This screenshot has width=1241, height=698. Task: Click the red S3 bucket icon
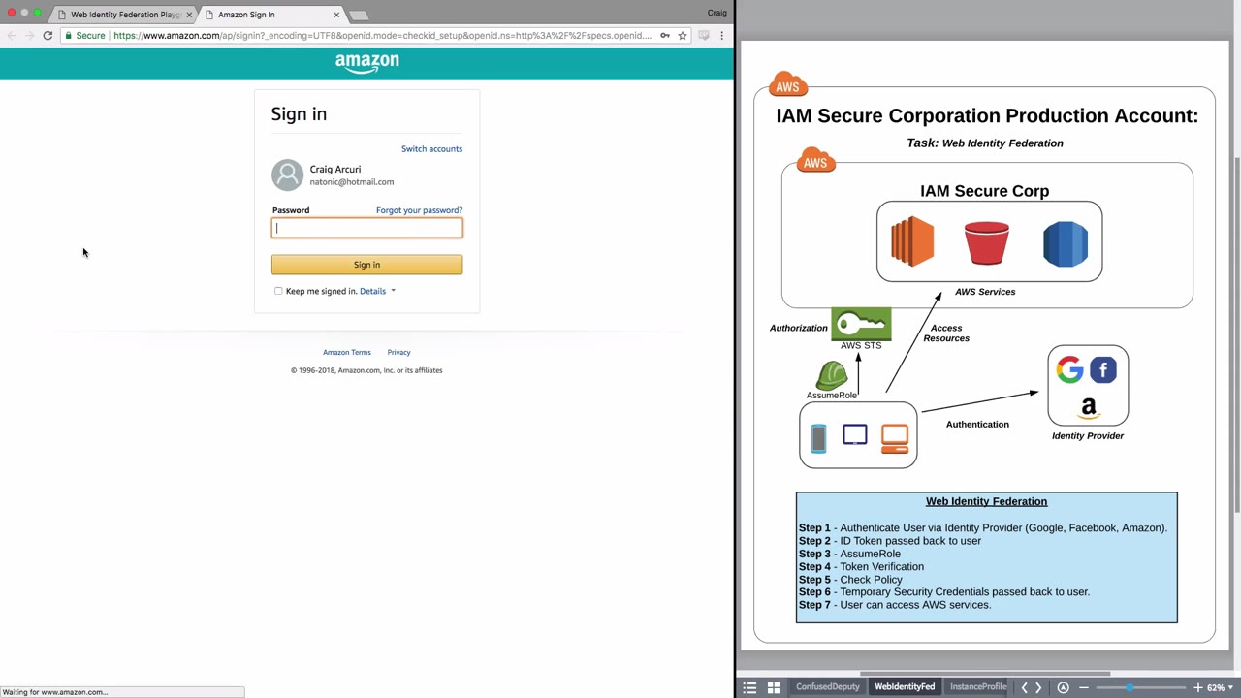pyautogui.click(x=986, y=243)
